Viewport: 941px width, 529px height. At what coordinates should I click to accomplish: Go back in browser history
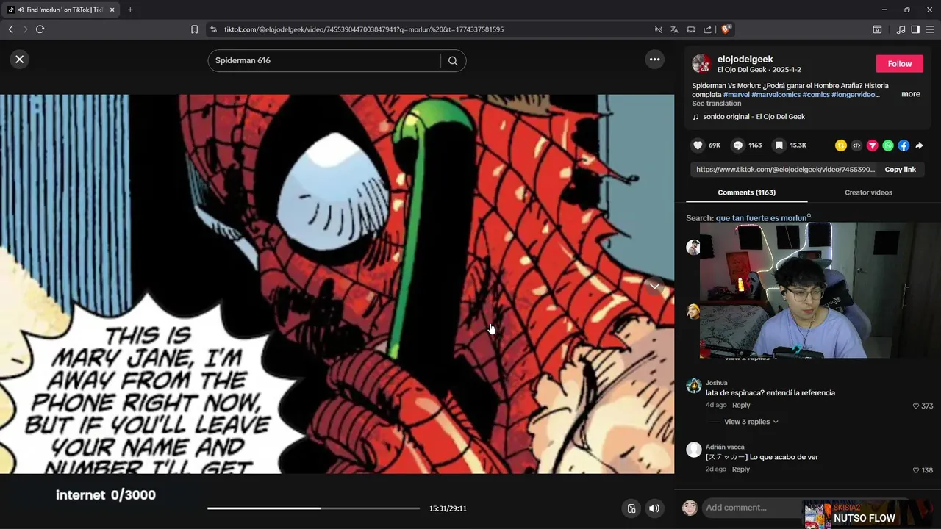pyautogui.click(x=10, y=29)
